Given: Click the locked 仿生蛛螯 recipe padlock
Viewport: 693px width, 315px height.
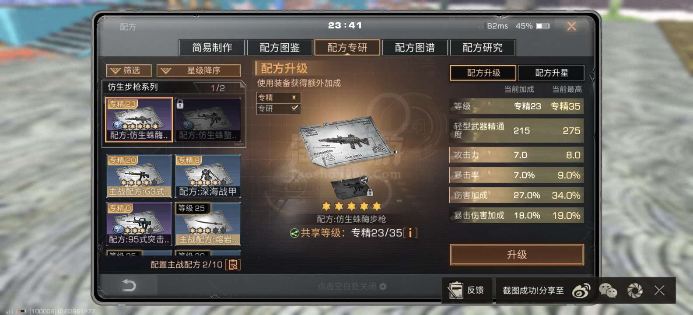Looking at the screenshot, I should point(180,104).
